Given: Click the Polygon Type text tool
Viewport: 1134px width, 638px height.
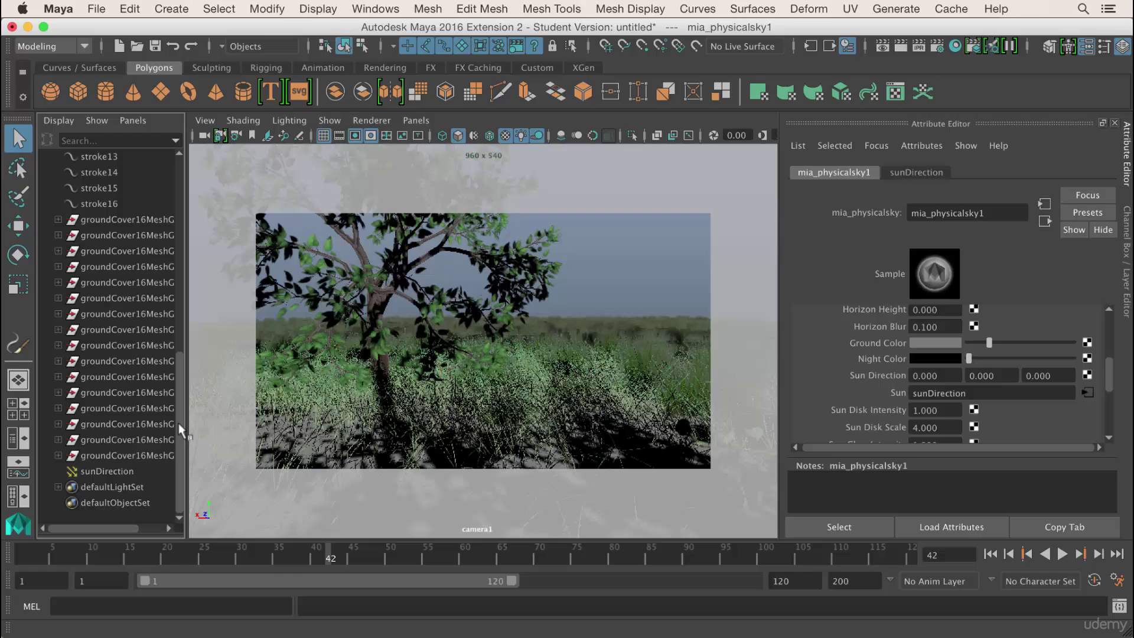Looking at the screenshot, I should click(269, 92).
